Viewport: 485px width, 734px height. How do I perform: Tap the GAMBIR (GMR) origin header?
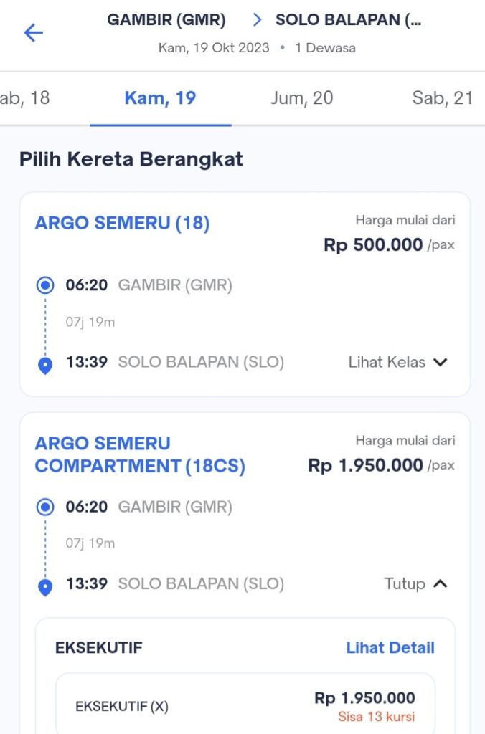tap(166, 20)
